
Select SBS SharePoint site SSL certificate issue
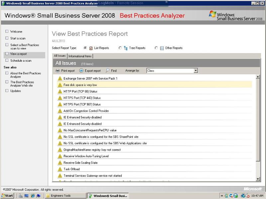pyautogui.click(x=155, y=137)
